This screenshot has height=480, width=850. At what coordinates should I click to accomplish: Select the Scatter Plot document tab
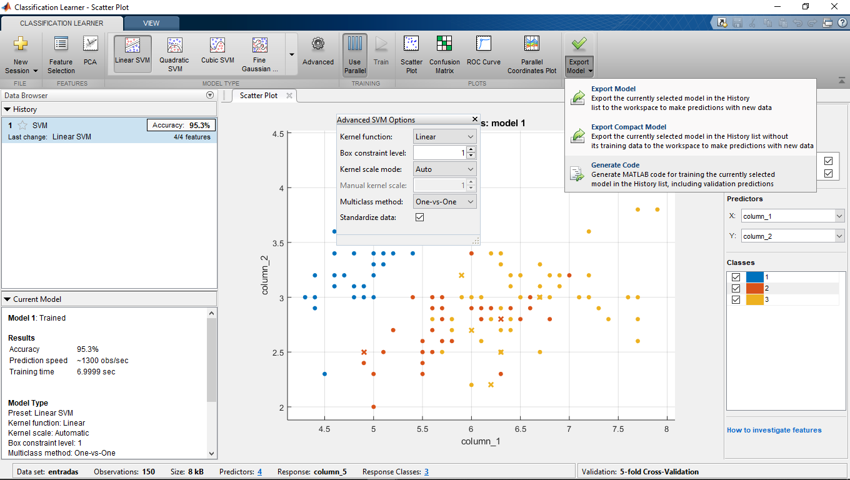tap(259, 96)
